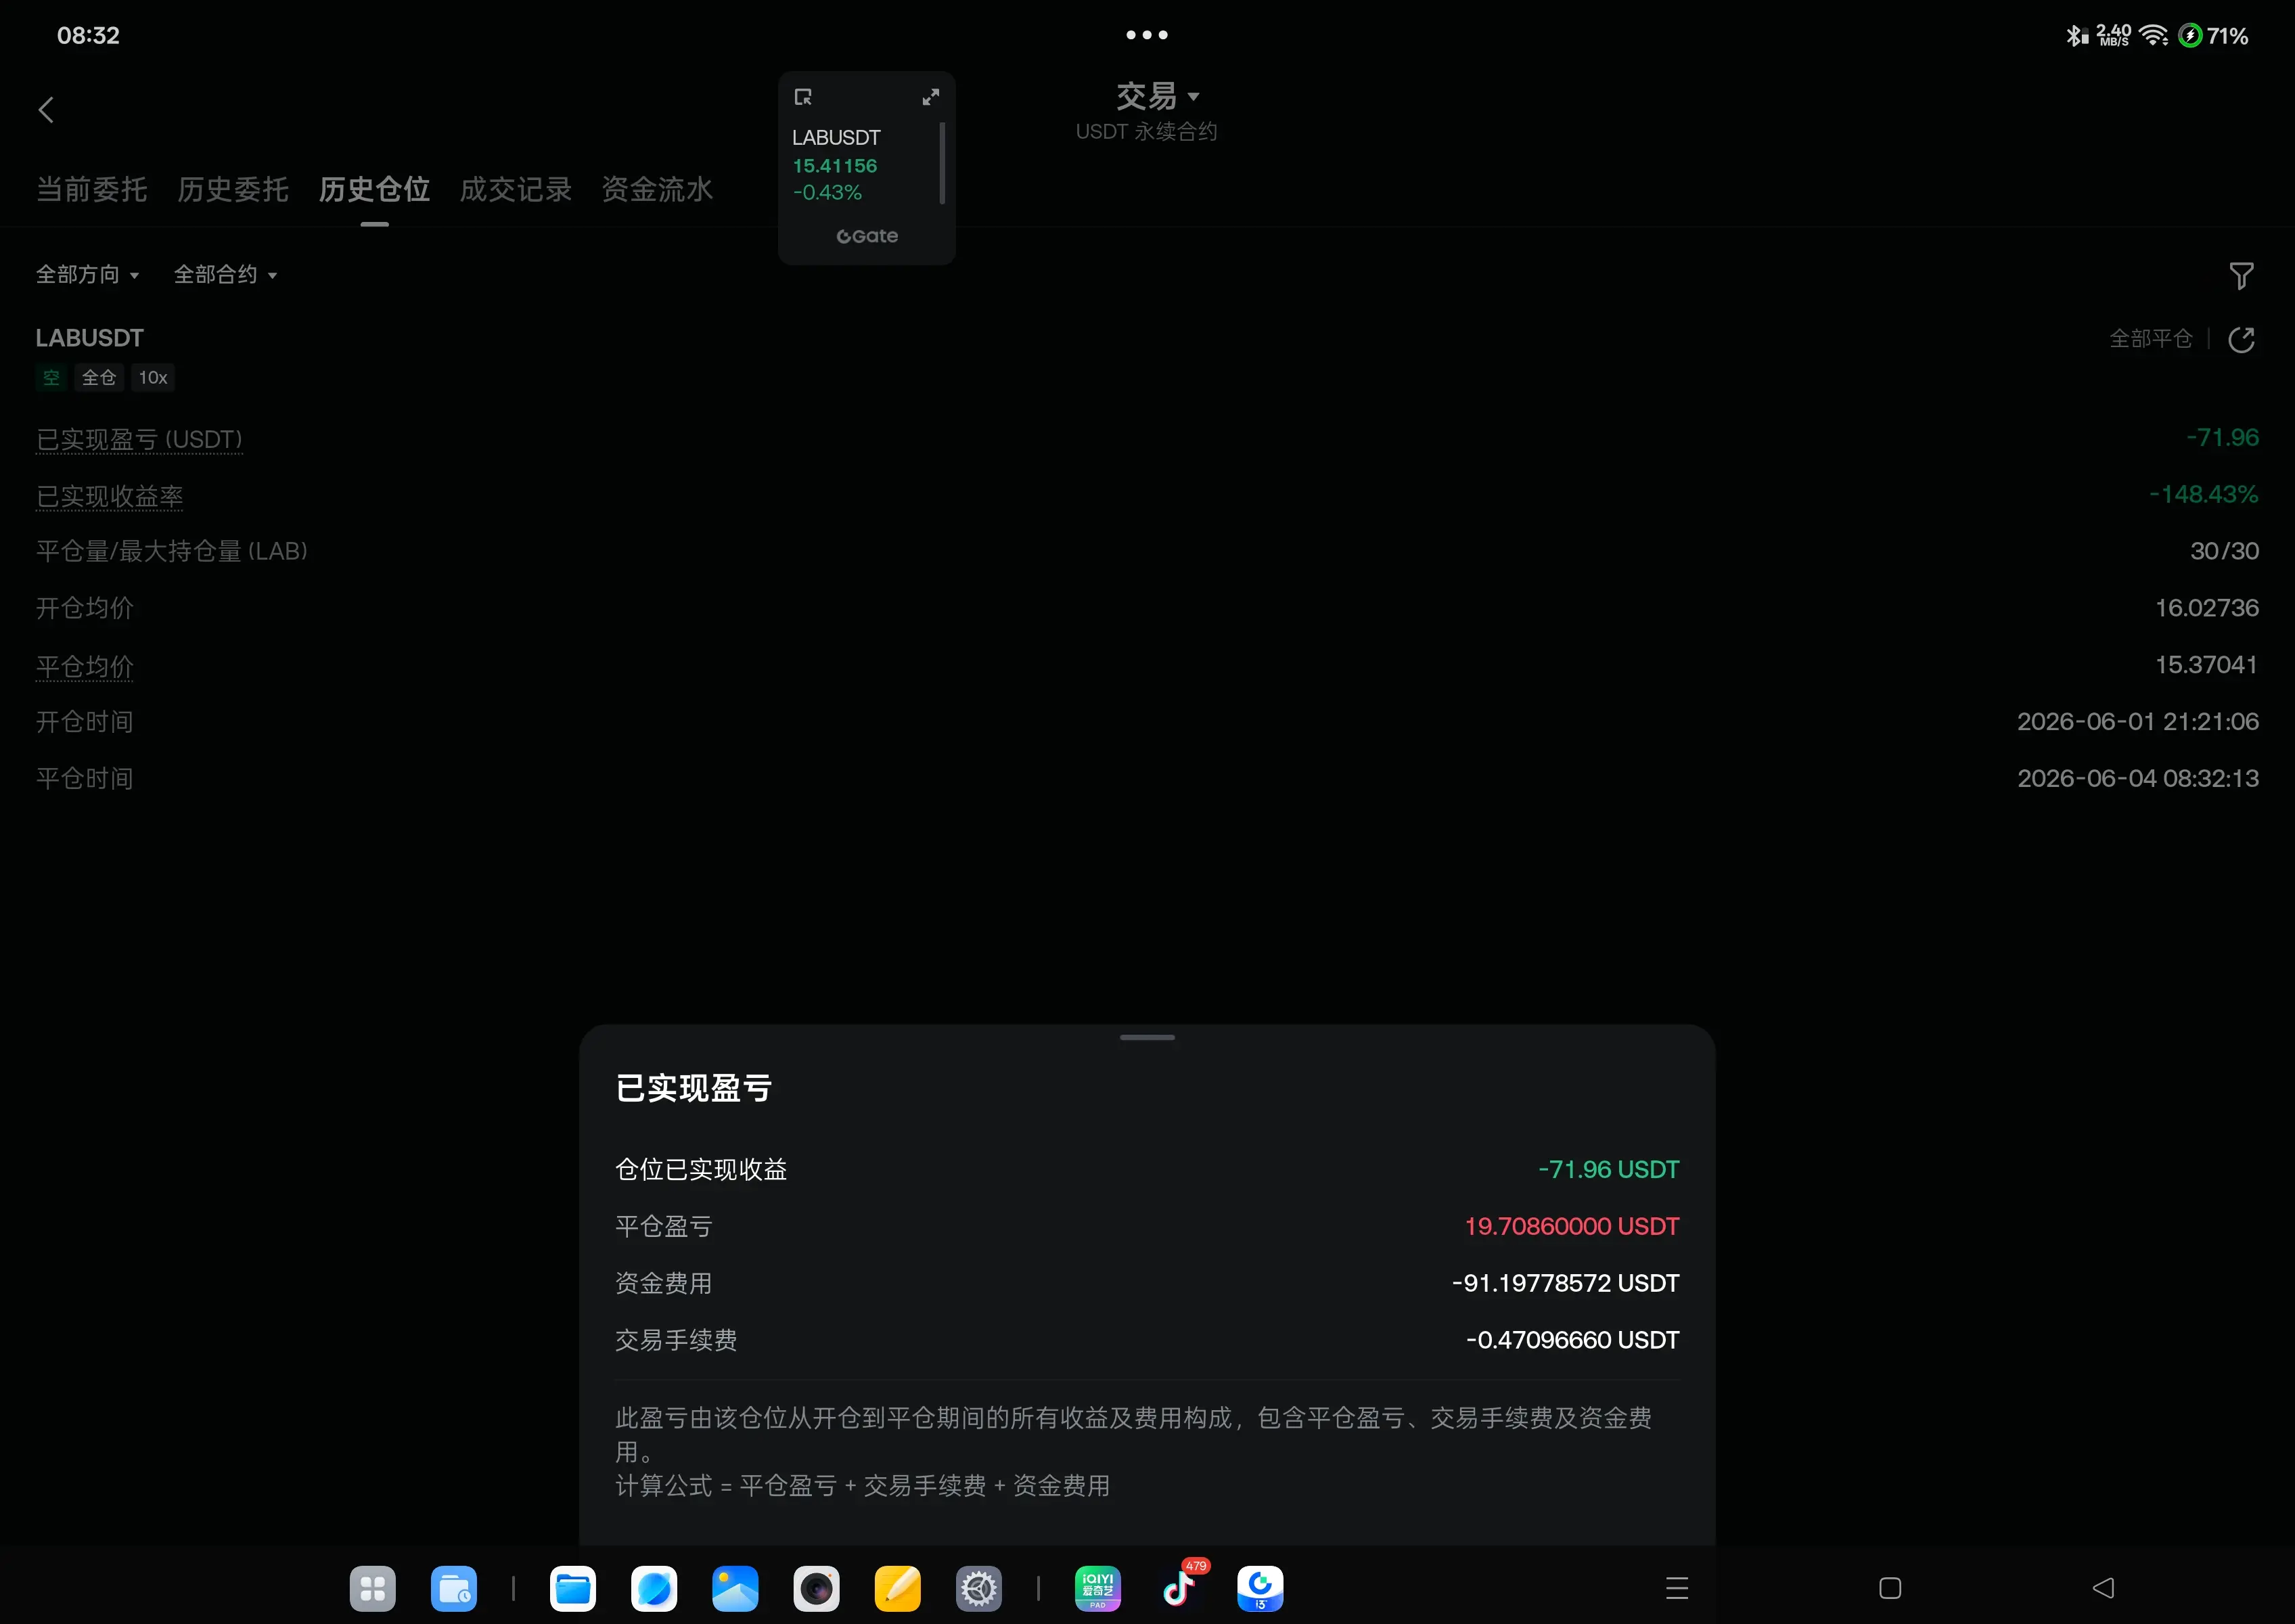
Task: Tap the Bluetooth status icon
Action: [x=2077, y=36]
